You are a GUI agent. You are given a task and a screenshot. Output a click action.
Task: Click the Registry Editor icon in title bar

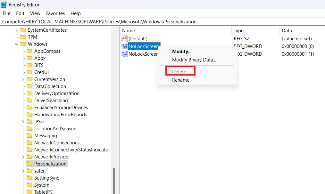coord(3,4)
